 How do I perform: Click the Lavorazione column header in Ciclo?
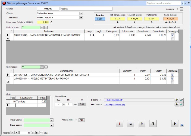tap(27, 98)
